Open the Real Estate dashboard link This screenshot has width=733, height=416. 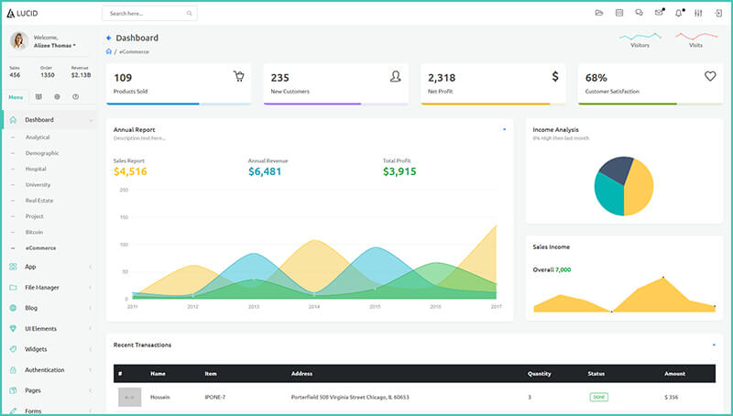pos(39,200)
